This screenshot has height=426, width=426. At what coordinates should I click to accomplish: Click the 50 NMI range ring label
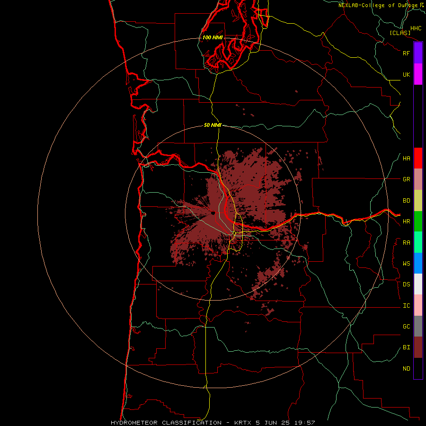213,125
